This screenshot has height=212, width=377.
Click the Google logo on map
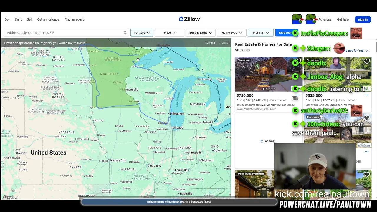9,197
